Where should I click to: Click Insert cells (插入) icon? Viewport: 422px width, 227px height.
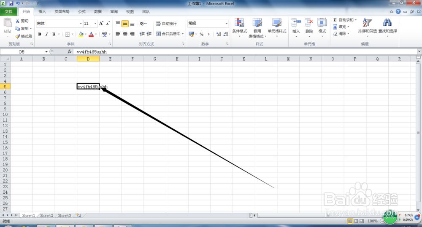[296, 23]
